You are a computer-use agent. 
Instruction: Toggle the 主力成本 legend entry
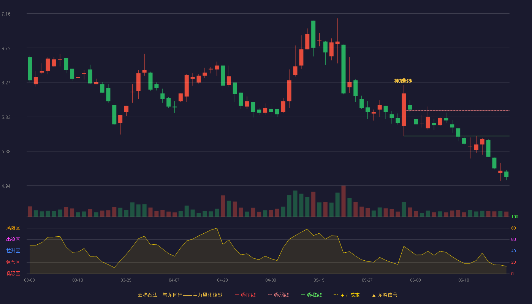click(347, 295)
